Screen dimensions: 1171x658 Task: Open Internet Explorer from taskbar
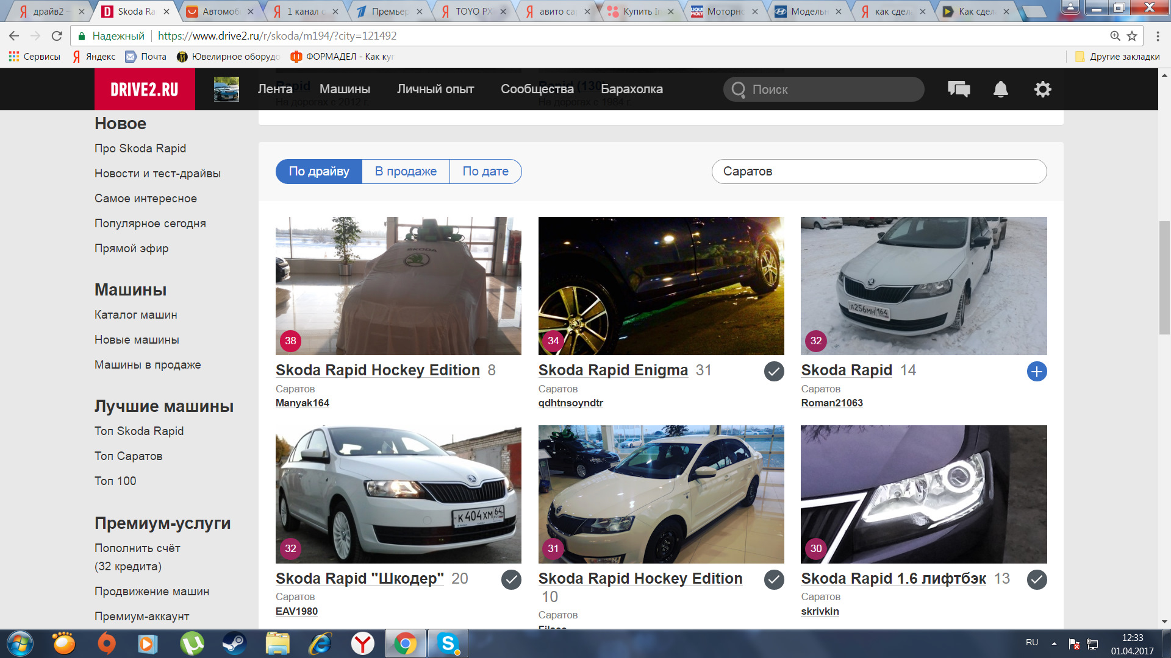pos(320,643)
